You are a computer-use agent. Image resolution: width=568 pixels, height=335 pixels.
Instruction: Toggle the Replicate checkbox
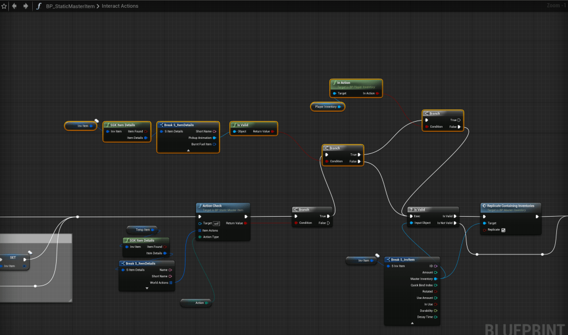pyautogui.click(x=503, y=230)
